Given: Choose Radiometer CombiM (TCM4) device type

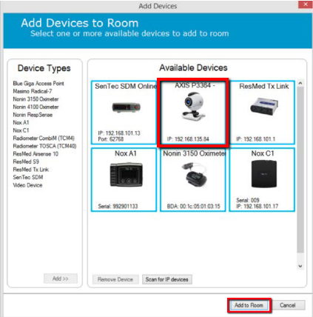Looking at the screenshot, I should point(44,139).
